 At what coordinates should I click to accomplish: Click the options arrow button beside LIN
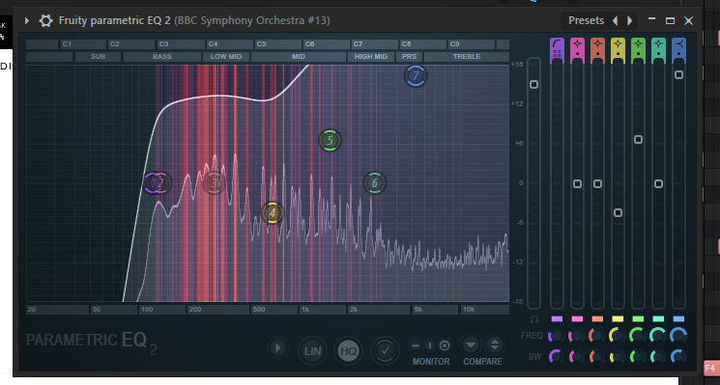277,348
